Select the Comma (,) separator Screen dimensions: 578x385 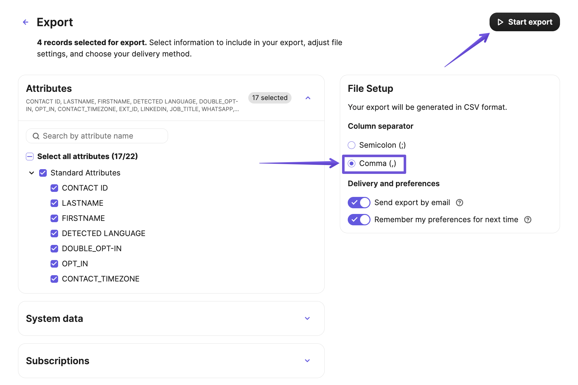(x=352, y=163)
